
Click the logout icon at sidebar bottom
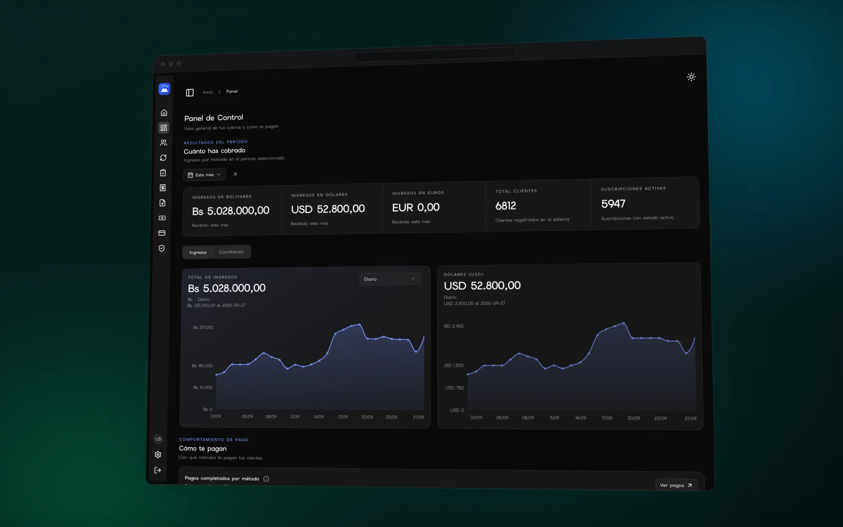point(158,470)
